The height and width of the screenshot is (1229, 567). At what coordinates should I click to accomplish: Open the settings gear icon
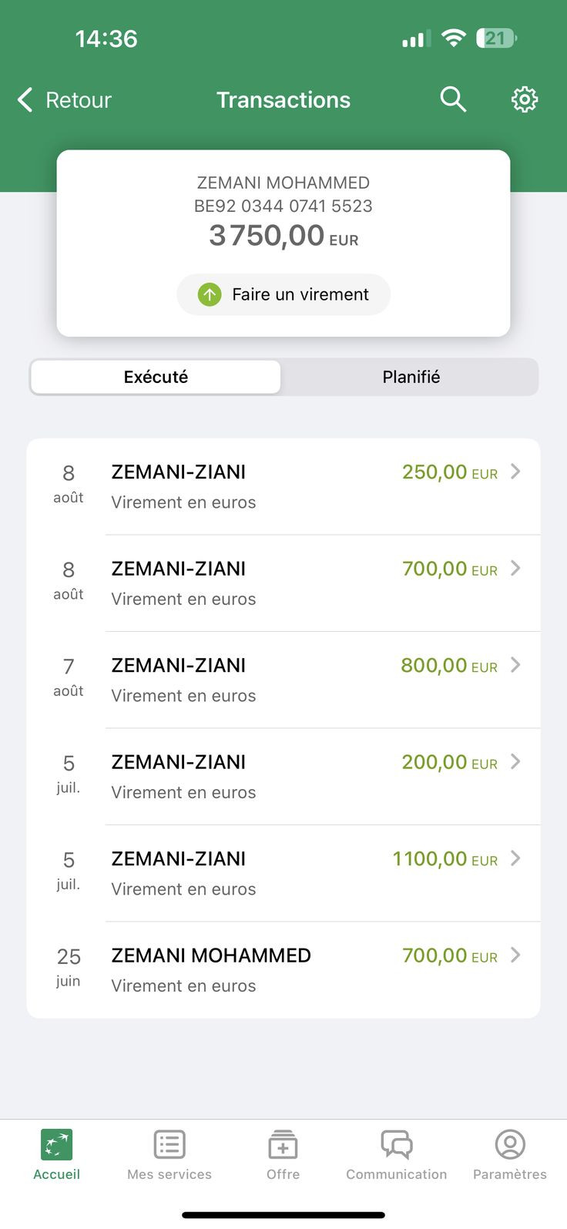[525, 99]
